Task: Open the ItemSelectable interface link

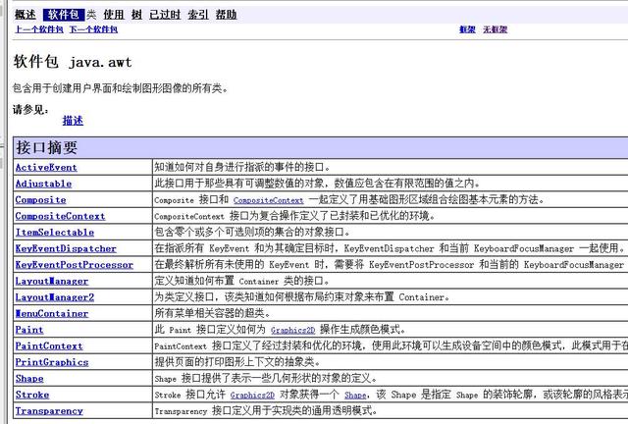Action: click(55, 232)
